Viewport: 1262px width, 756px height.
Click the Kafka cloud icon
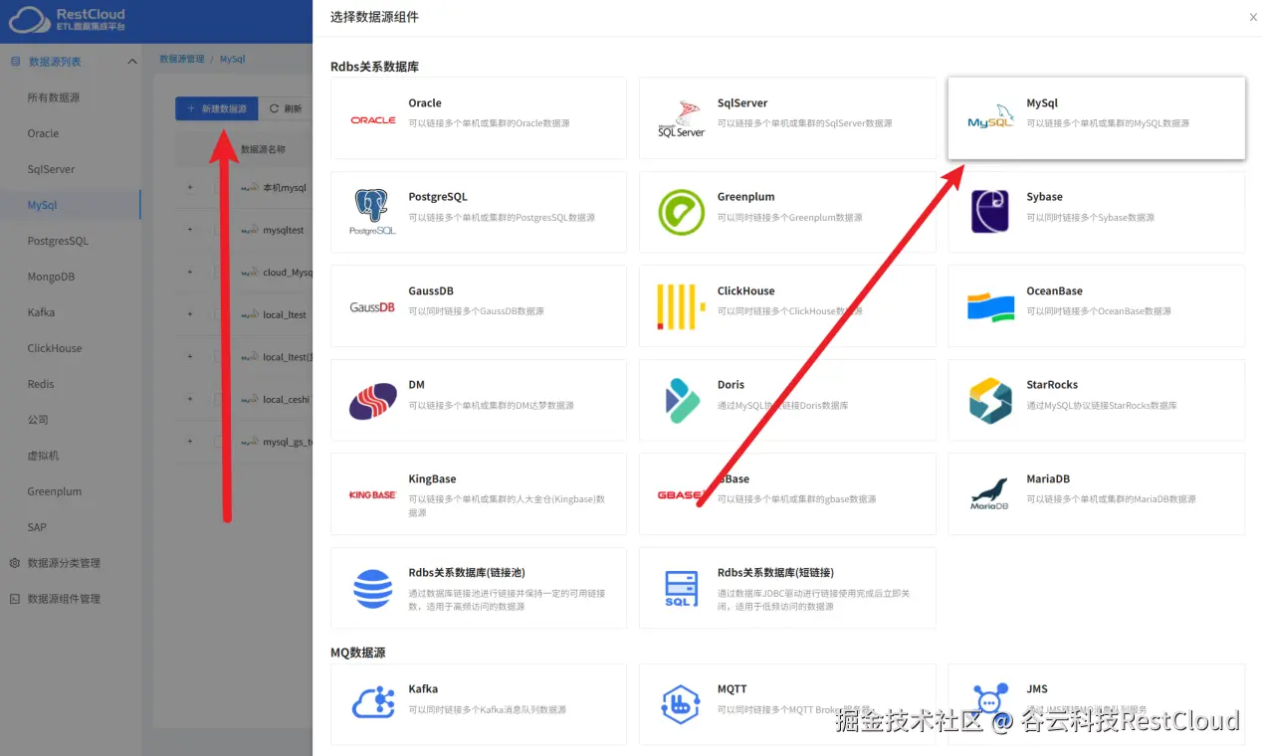pyautogui.click(x=373, y=704)
